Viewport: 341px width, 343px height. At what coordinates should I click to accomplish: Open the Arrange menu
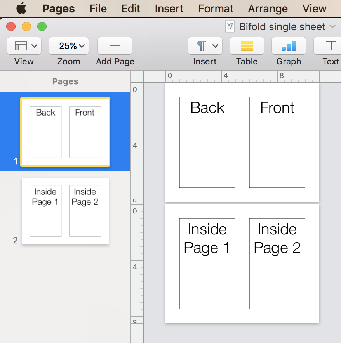point(268,9)
